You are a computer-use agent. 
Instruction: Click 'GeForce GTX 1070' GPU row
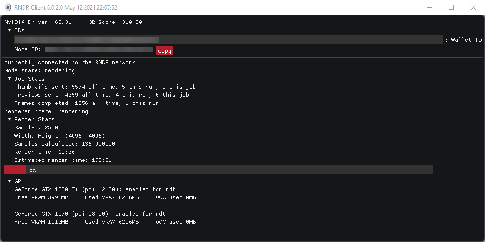[x=90, y=214]
